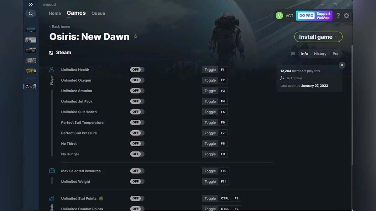376x211 pixels.
Task: Click the GO PRO button
Action: [306, 16]
